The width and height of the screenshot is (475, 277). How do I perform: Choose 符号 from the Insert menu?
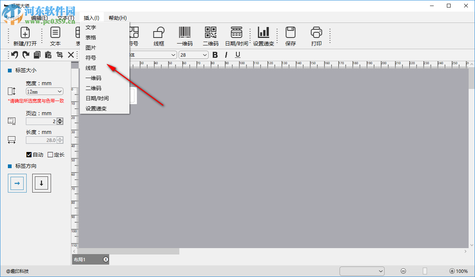tap(105, 58)
